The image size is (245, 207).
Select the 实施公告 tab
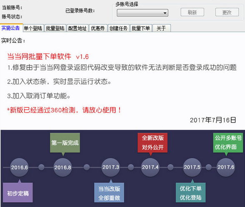(11, 28)
